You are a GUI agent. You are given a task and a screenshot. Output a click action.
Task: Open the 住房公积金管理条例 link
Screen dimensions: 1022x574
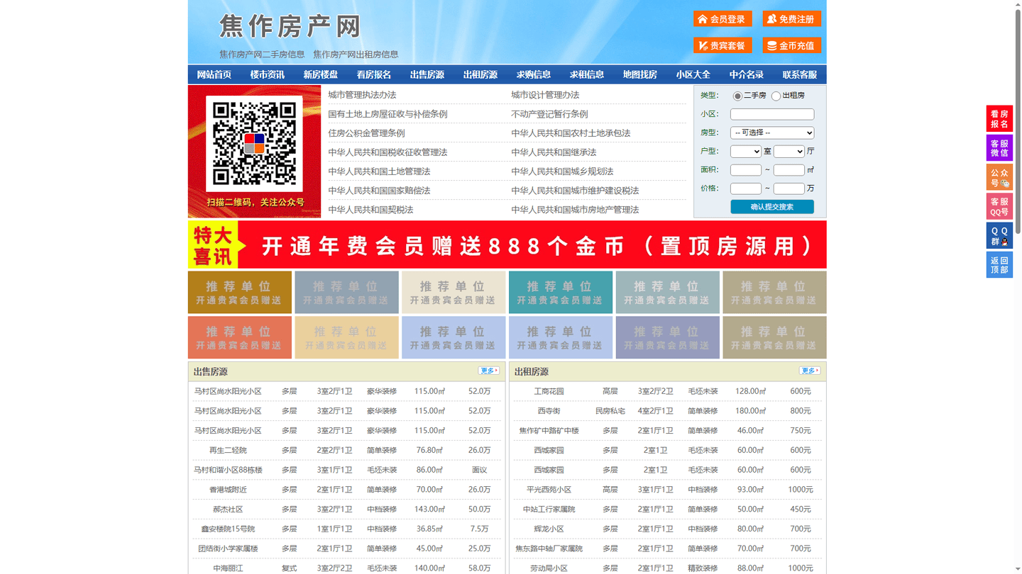point(366,133)
